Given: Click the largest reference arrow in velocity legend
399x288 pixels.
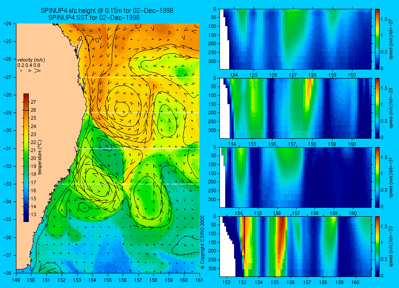Looking at the screenshot, I should (x=38, y=70).
